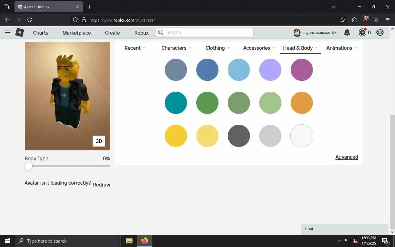Open the browser extensions puzzle icon
395x247 pixels.
pos(354,20)
